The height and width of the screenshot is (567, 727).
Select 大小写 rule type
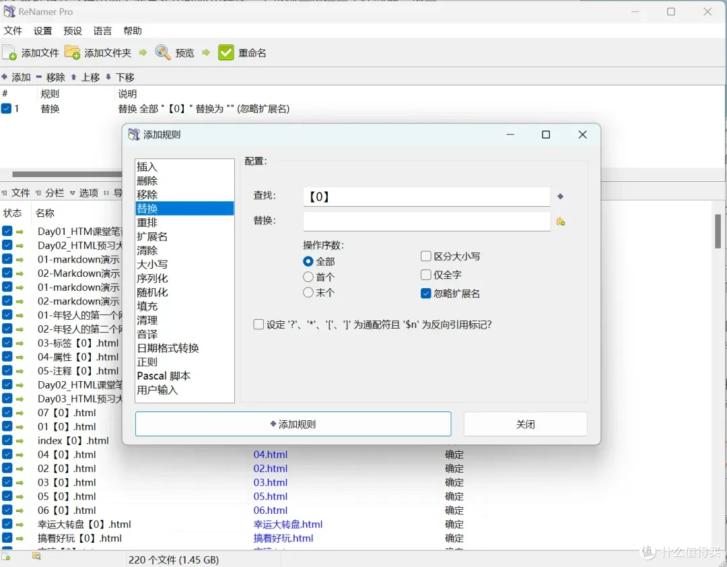tap(184, 264)
